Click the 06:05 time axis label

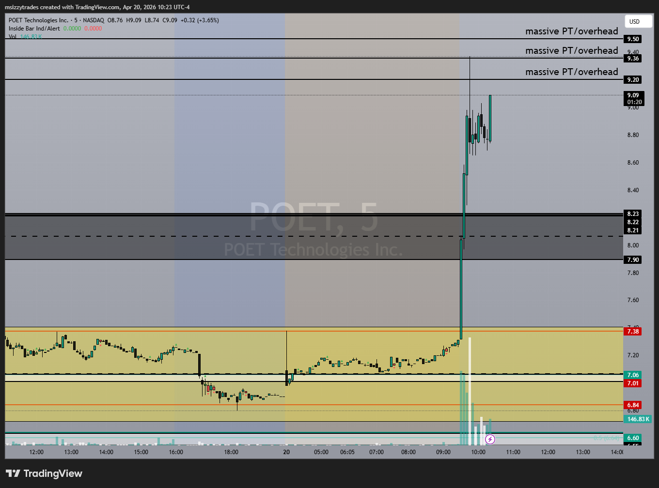click(x=347, y=452)
